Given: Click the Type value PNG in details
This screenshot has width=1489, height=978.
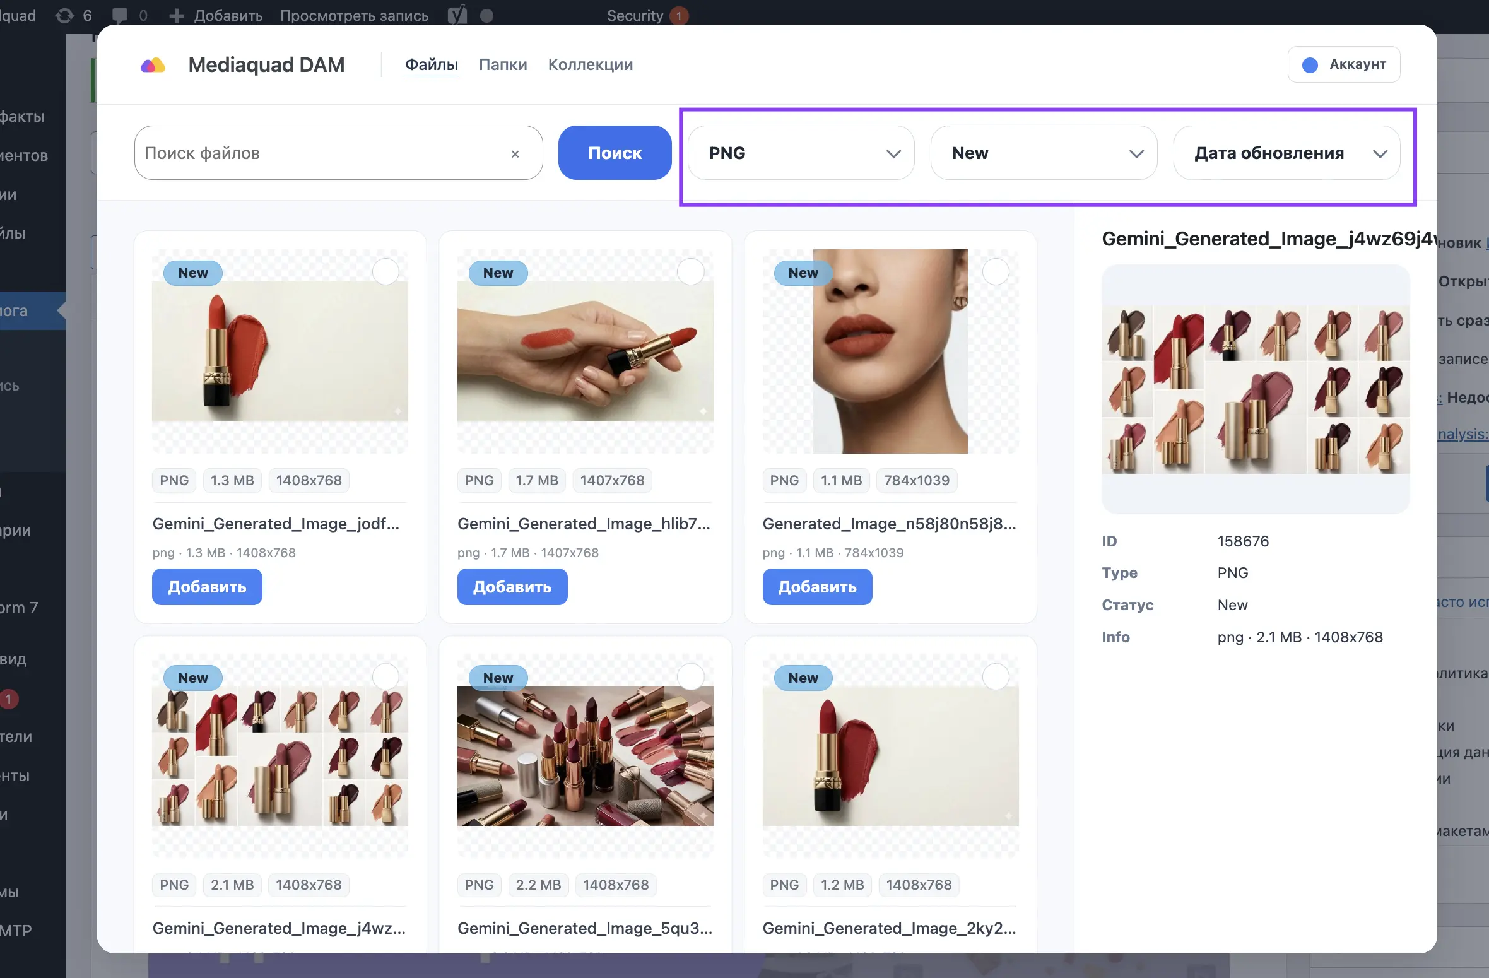Looking at the screenshot, I should (1233, 573).
